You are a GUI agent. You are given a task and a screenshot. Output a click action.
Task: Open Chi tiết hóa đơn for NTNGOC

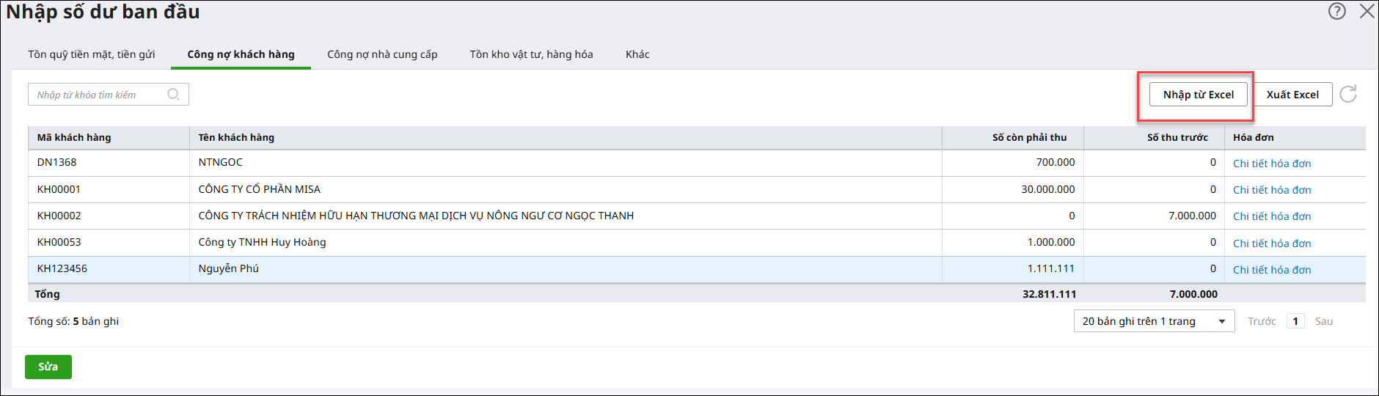coord(1272,164)
